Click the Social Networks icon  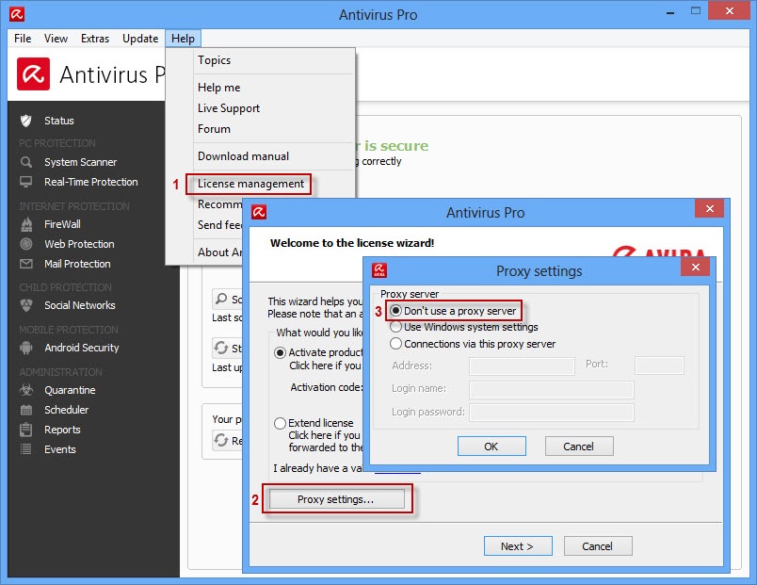click(26, 305)
